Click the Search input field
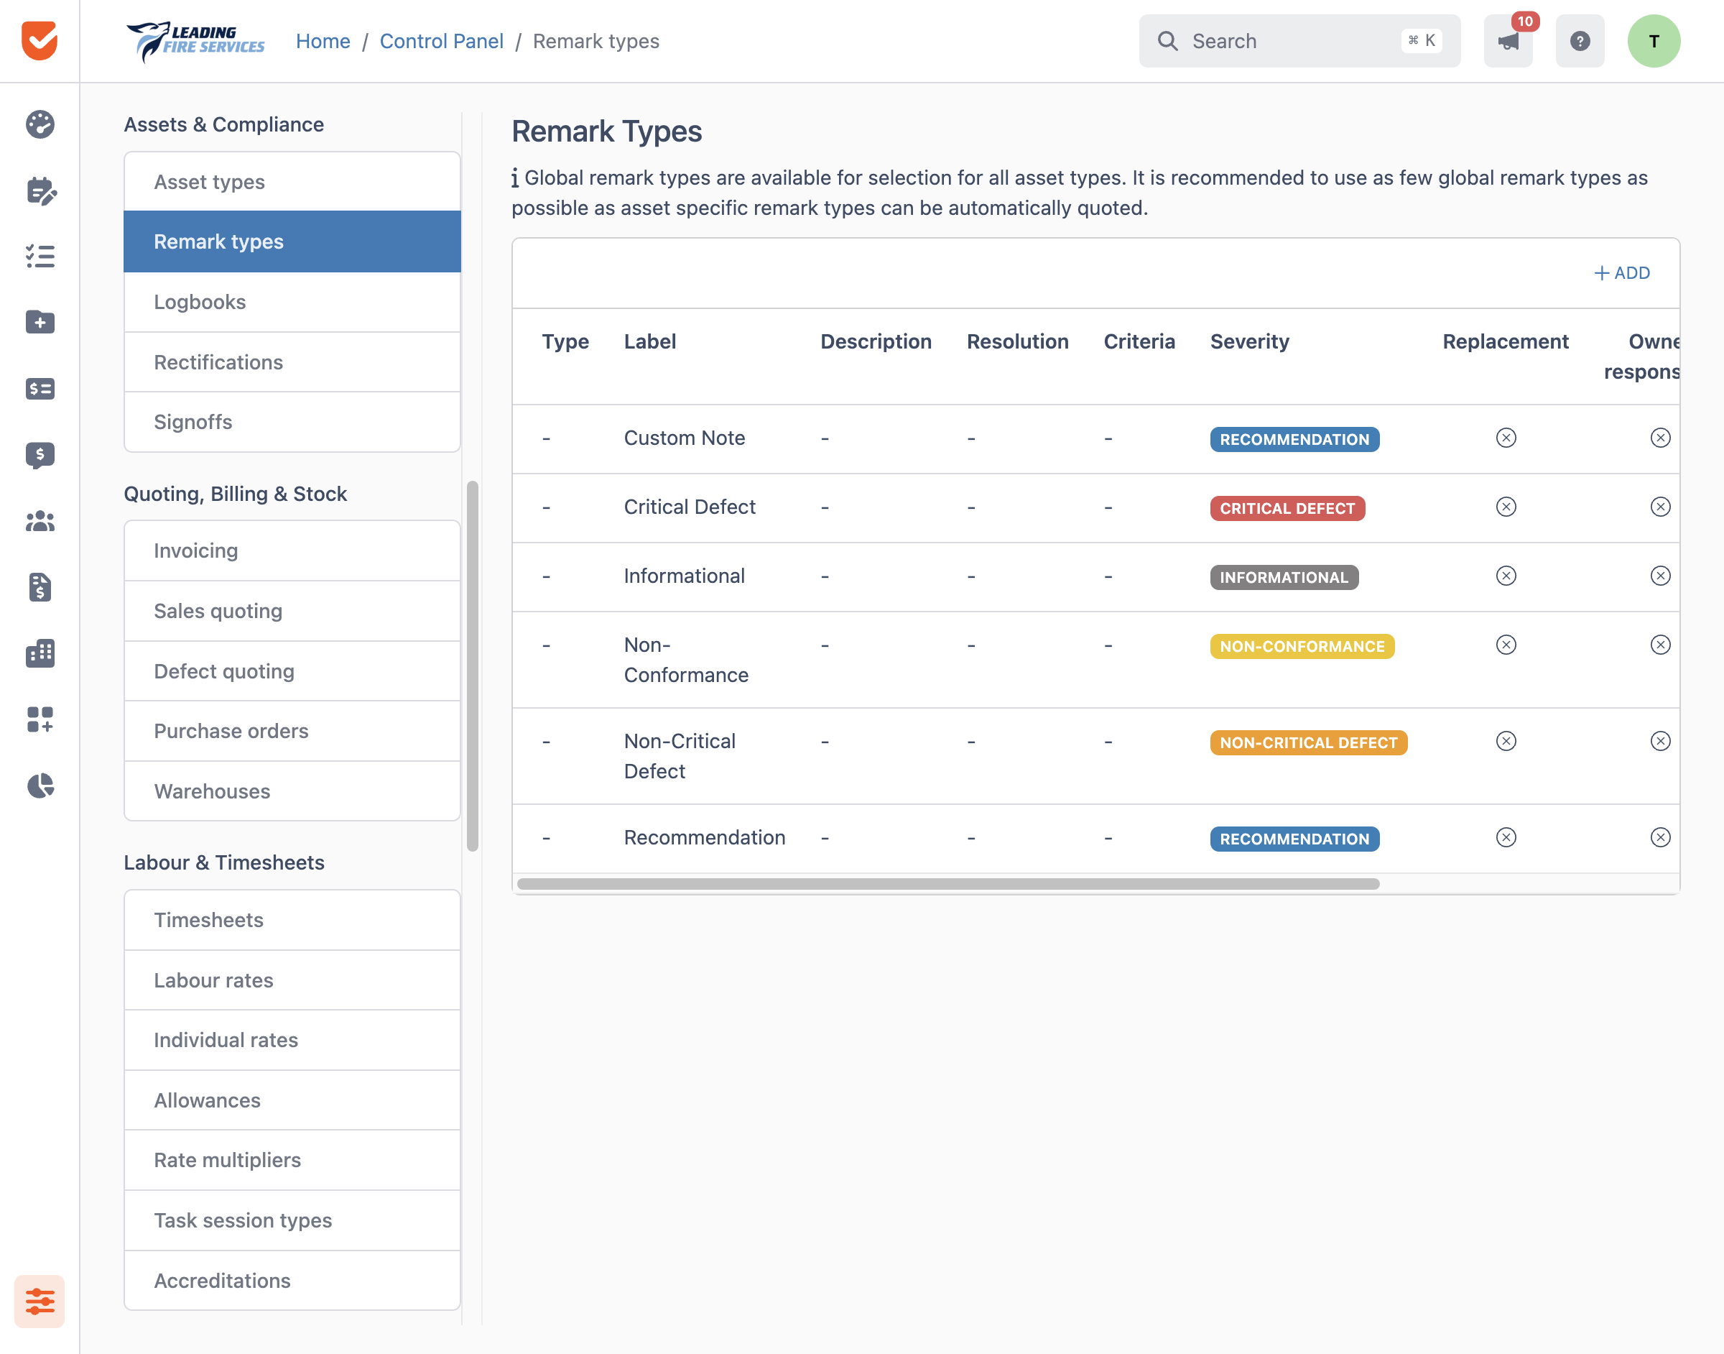 [x=1299, y=41]
